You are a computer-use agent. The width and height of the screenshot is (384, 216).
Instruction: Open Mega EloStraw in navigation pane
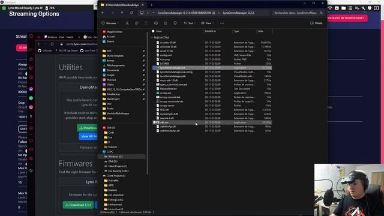pyautogui.click(x=112, y=32)
